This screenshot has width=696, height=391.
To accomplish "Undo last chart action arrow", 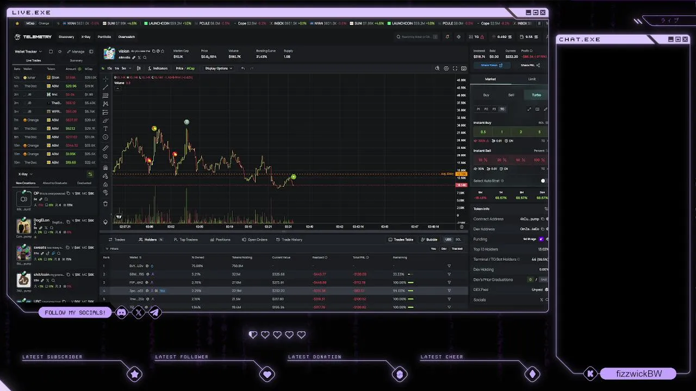I will (243, 68).
